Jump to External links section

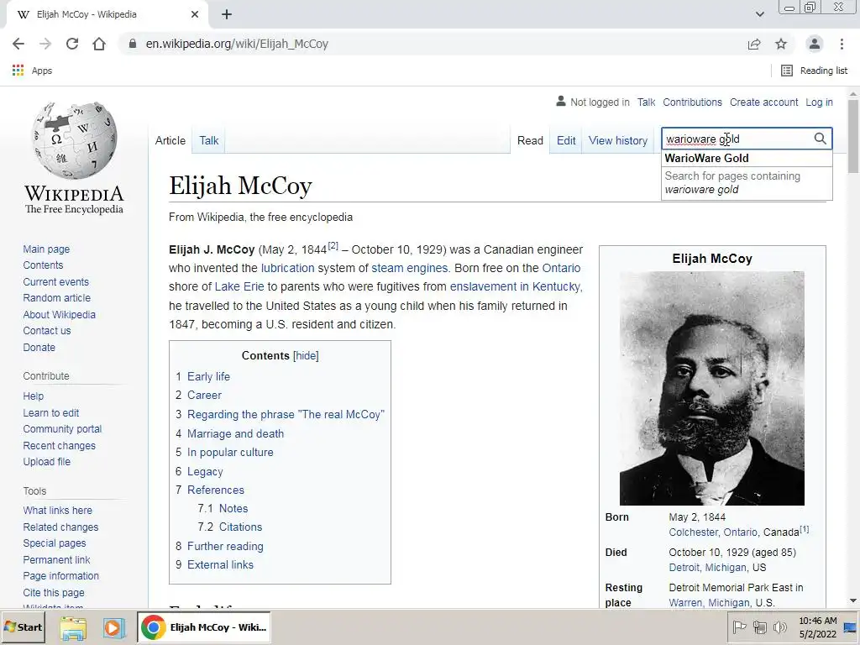220,564
